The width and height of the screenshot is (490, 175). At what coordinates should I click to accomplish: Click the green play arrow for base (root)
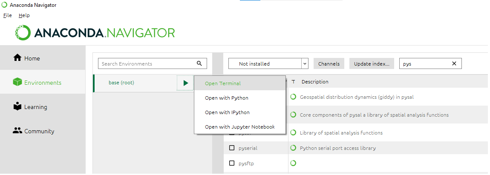tap(186, 83)
